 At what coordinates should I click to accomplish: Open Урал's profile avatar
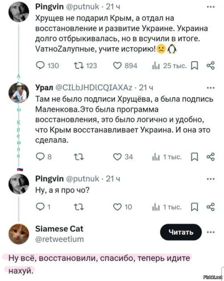[x=19, y=93]
